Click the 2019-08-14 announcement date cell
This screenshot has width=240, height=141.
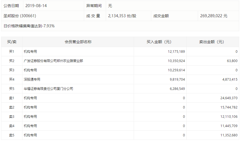coord(36,6)
